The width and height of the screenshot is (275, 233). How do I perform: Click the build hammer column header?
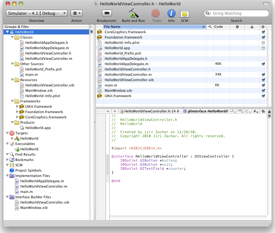[210, 27]
